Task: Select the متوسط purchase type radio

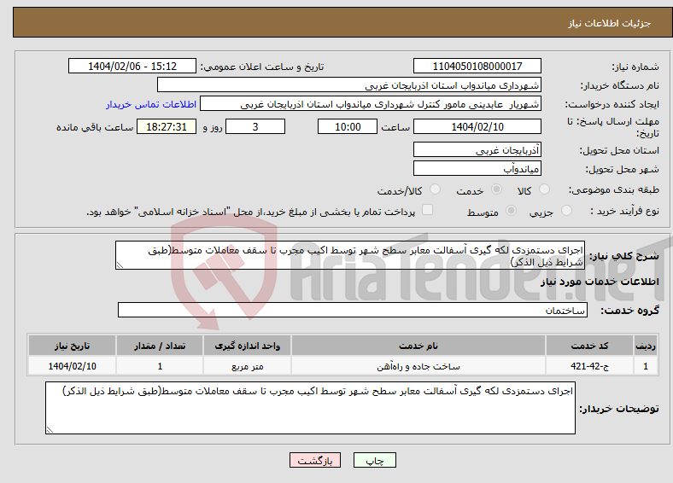Action: coord(511,210)
